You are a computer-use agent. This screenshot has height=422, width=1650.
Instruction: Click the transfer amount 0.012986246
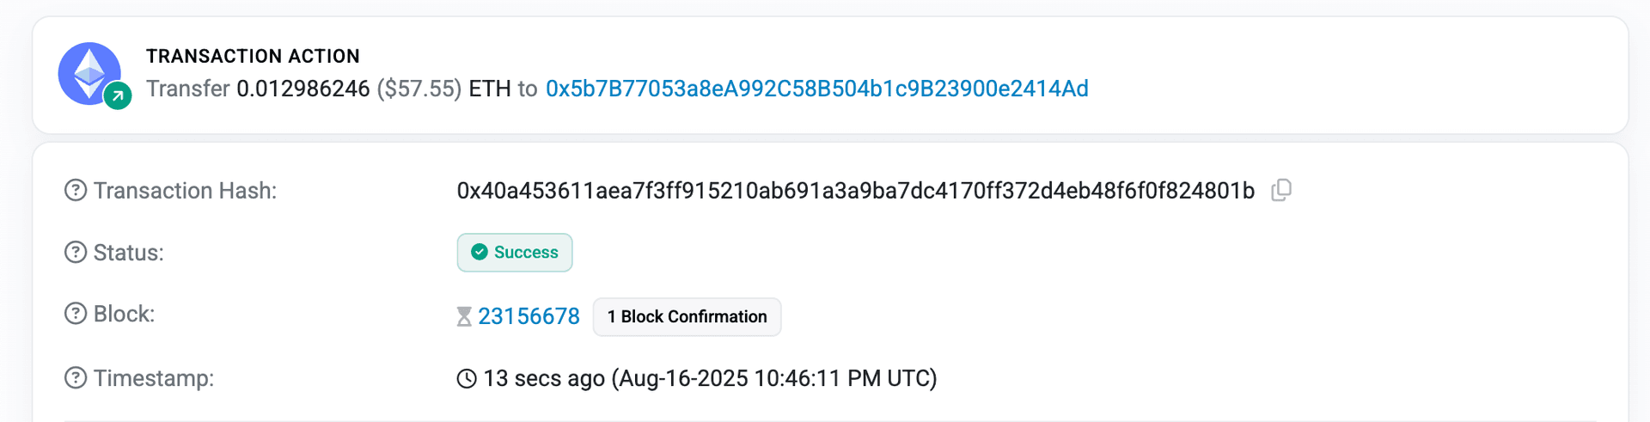[302, 89]
